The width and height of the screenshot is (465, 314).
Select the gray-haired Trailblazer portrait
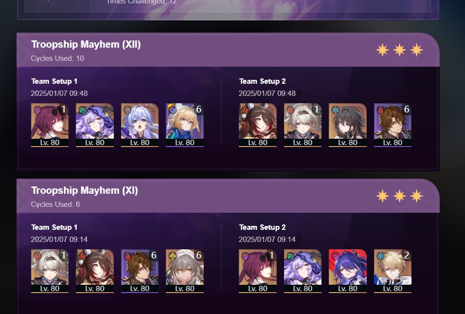185,271
